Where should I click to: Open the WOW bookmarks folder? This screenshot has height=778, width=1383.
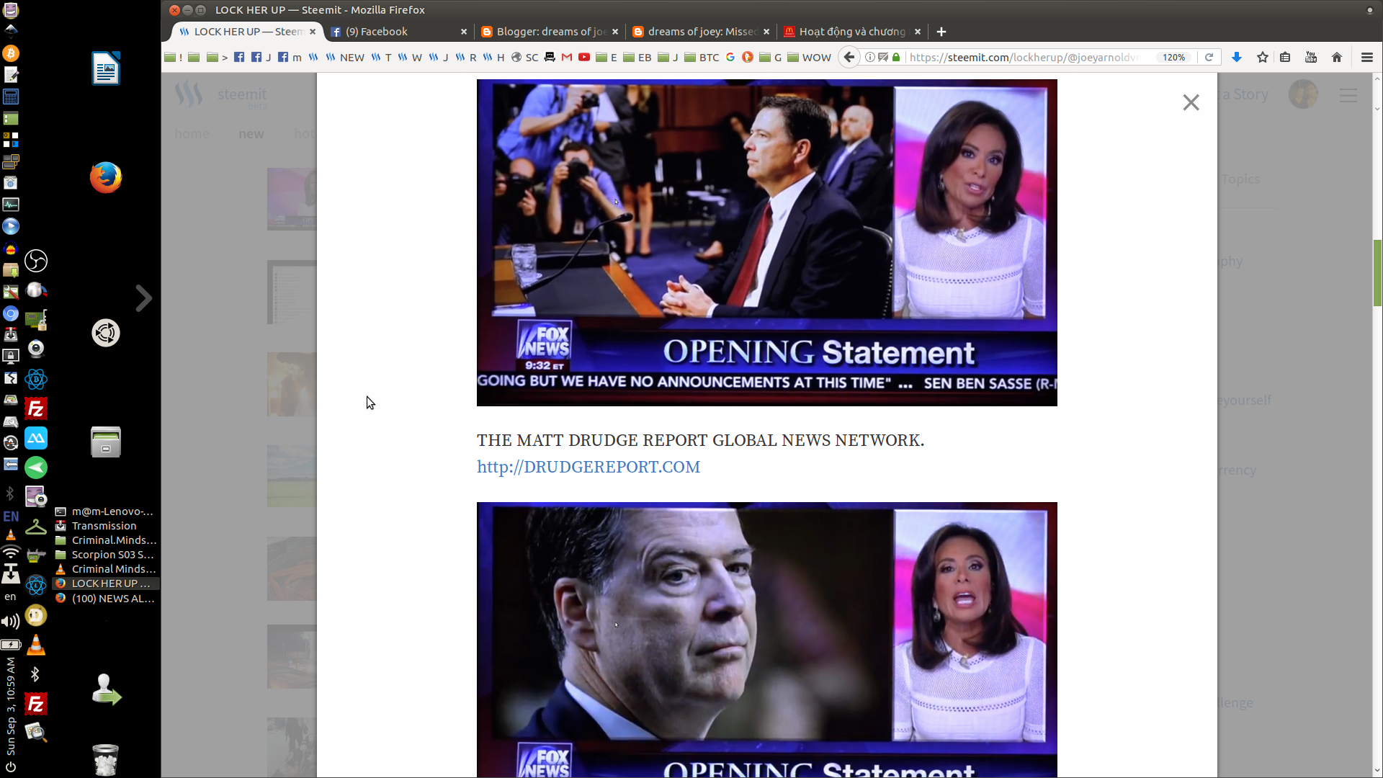[x=809, y=57]
